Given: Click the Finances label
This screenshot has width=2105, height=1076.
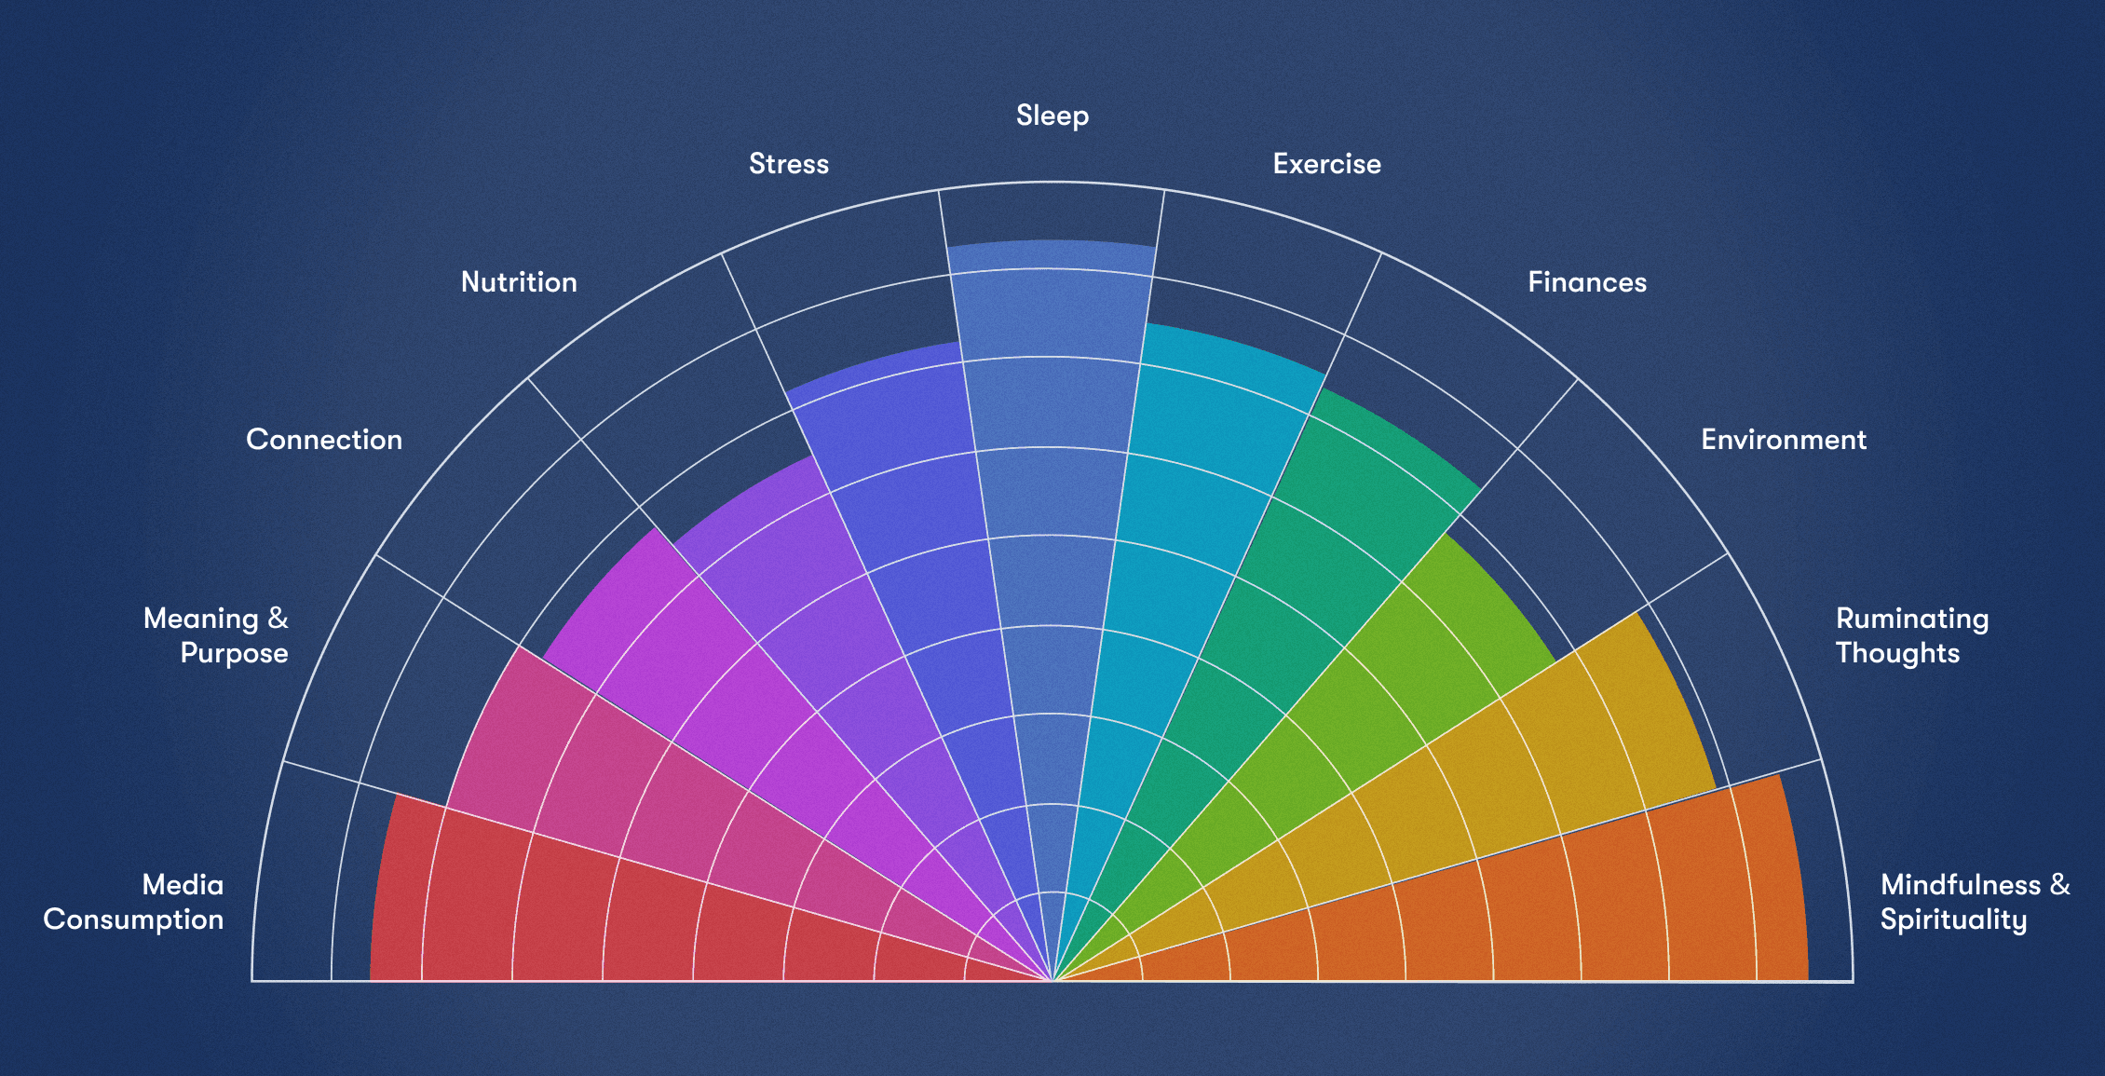Looking at the screenshot, I should 1587,282.
